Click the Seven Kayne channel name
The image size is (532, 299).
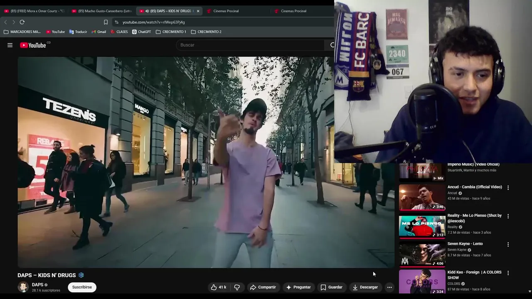(x=457, y=250)
